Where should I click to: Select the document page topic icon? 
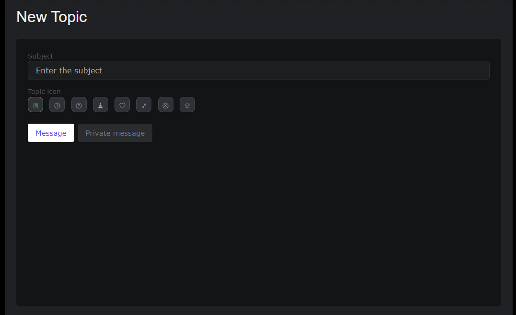35,105
